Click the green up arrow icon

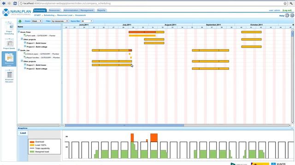pyautogui.click(x=20, y=21)
